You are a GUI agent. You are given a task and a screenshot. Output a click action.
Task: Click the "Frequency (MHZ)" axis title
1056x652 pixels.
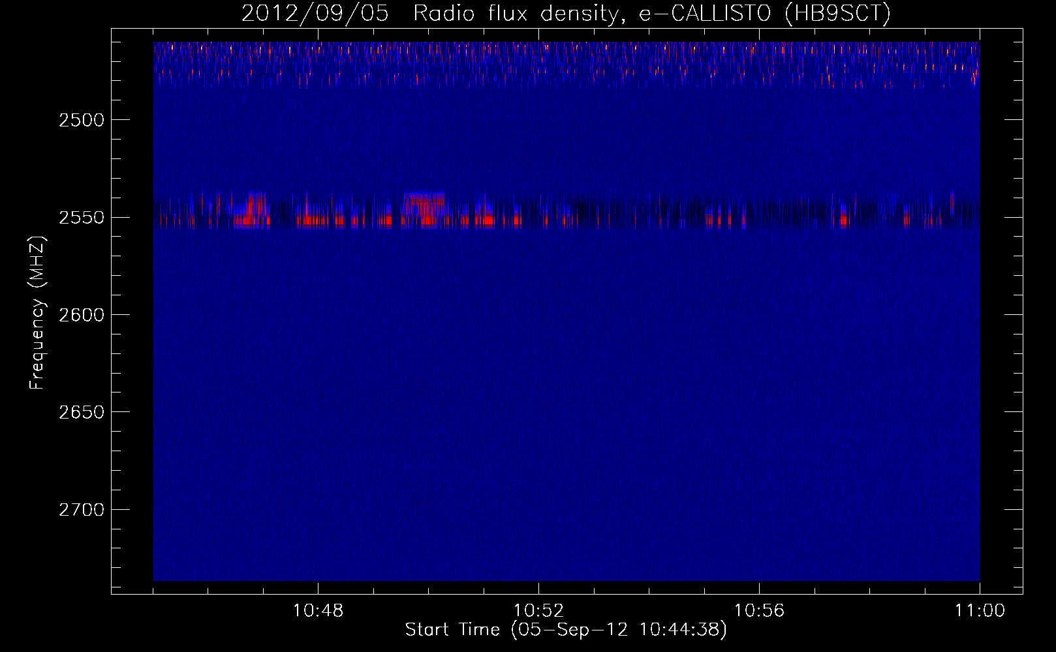click(37, 312)
